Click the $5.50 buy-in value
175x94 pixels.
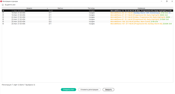[51, 11]
